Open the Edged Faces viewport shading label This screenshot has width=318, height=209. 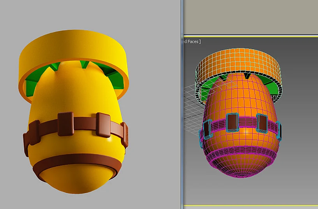point(192,41)
